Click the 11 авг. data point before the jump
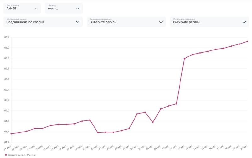 (176, 104)
